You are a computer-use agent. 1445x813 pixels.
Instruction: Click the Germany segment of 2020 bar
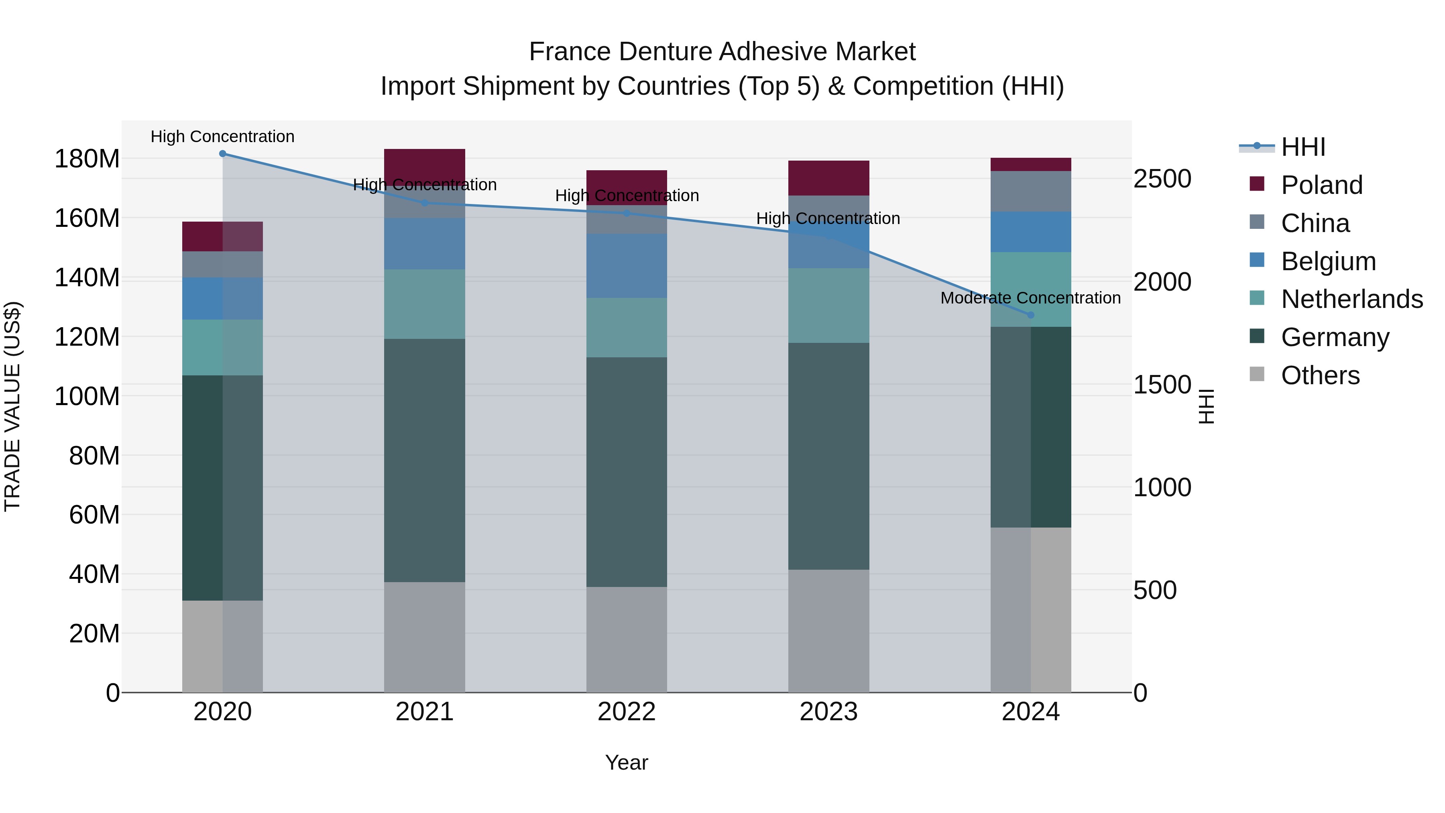coord(223,488)
